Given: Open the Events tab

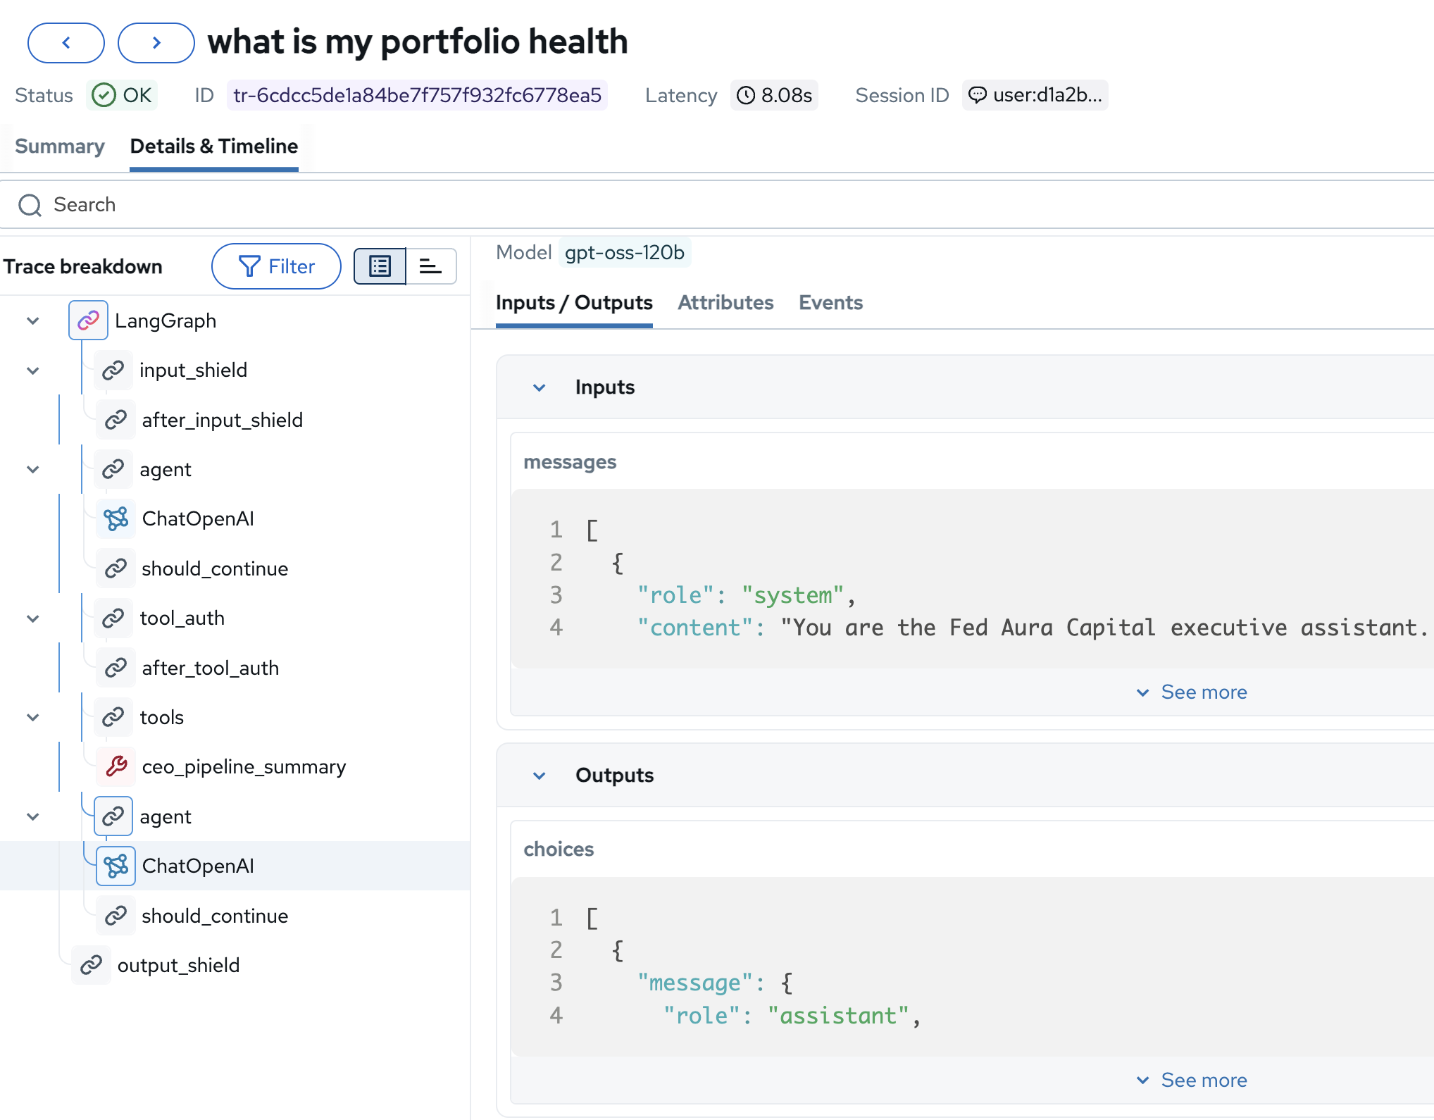Looking at the screenshot, I should [x=830, y=303].
